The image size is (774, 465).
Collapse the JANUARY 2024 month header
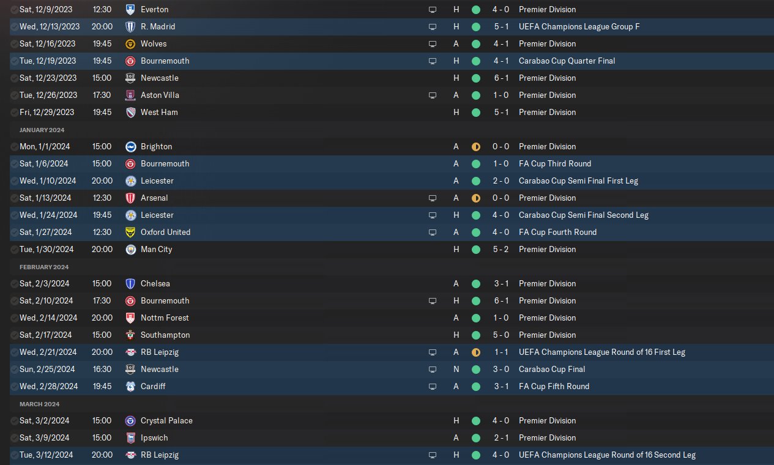pos(42,130)
